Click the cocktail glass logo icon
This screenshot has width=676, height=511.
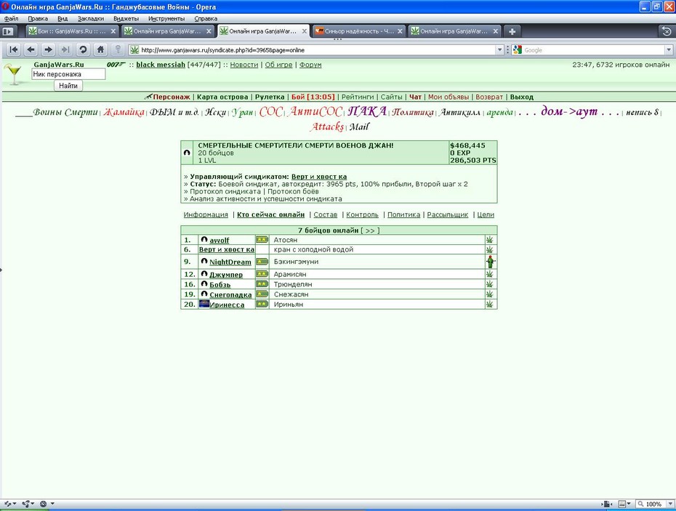[15, 74]
